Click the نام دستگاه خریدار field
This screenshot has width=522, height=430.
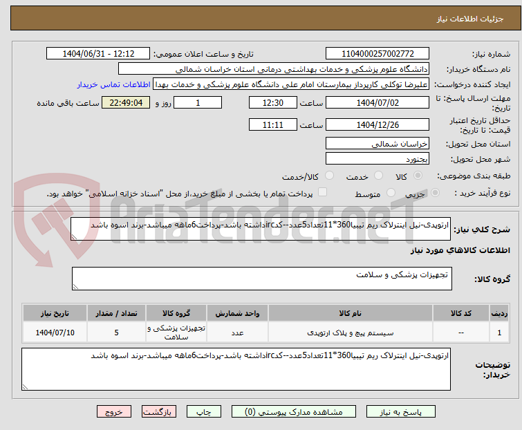click(x=273, y=69)
